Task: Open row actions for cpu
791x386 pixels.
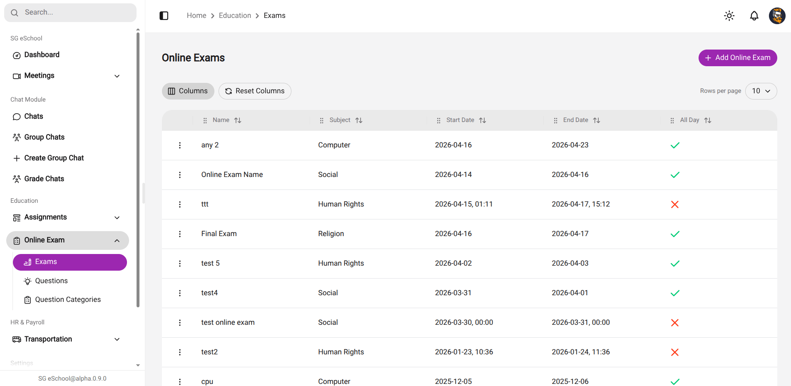Action: tap(180, 381)
